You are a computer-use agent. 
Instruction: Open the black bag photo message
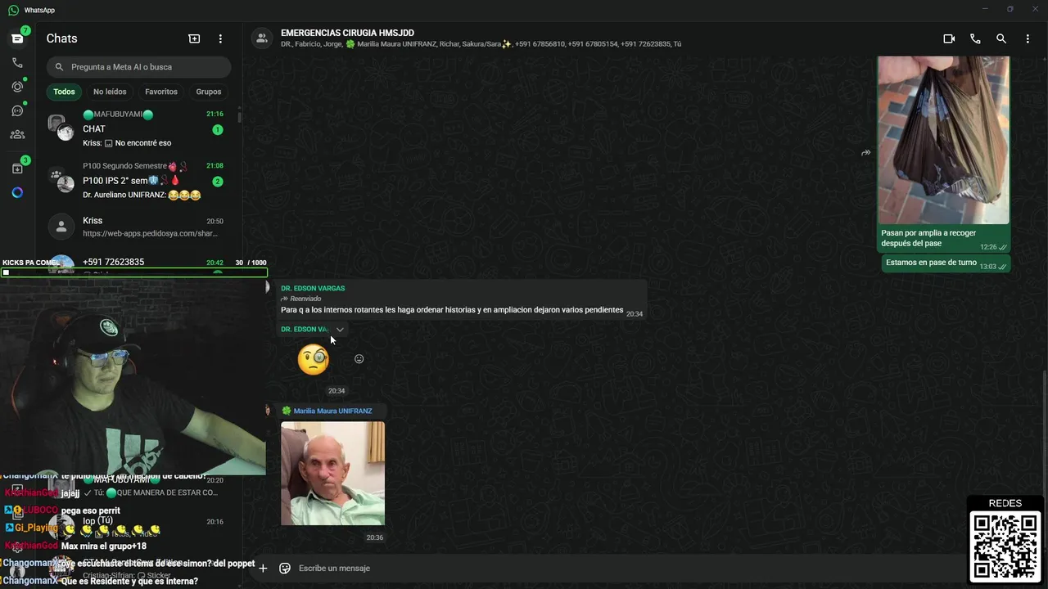pos(943,139)
